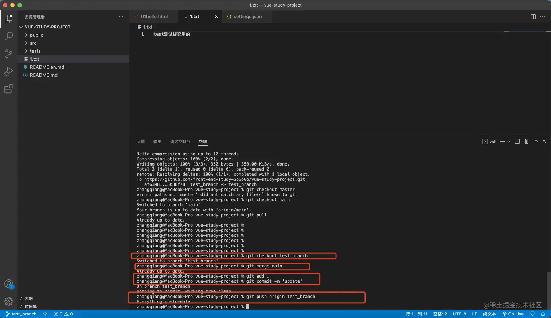Select 1.txt in file explorer

click(x=74, y=59)
